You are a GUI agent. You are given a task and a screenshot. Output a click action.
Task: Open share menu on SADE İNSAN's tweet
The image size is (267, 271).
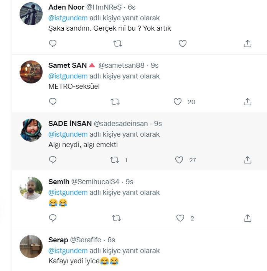coord(247,160)
